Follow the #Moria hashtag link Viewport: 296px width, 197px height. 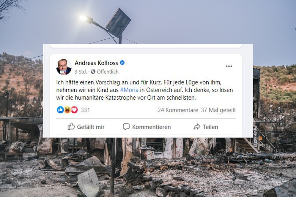click(x=129, y=90)
